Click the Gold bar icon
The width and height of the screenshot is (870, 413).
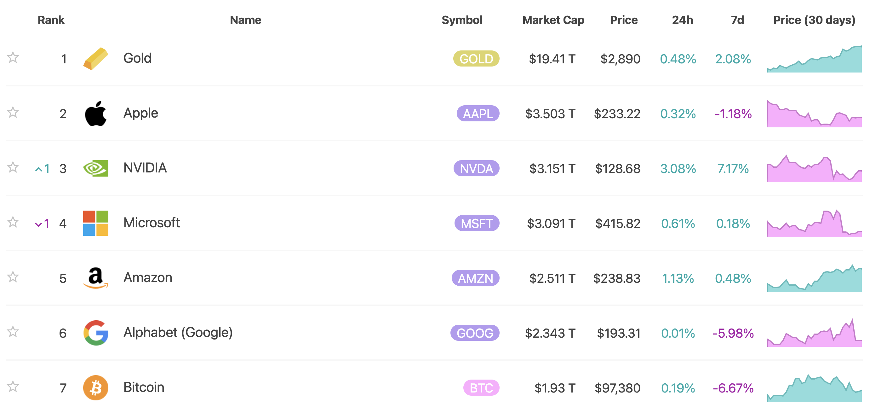[x=95, y=59]
